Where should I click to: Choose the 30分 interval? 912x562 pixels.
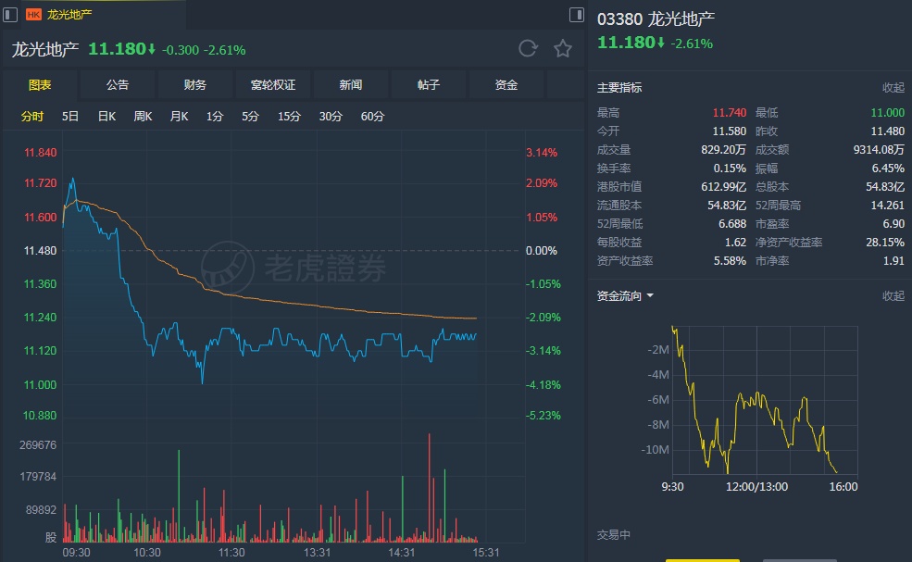pyautogui.click(x=331, y=117)
